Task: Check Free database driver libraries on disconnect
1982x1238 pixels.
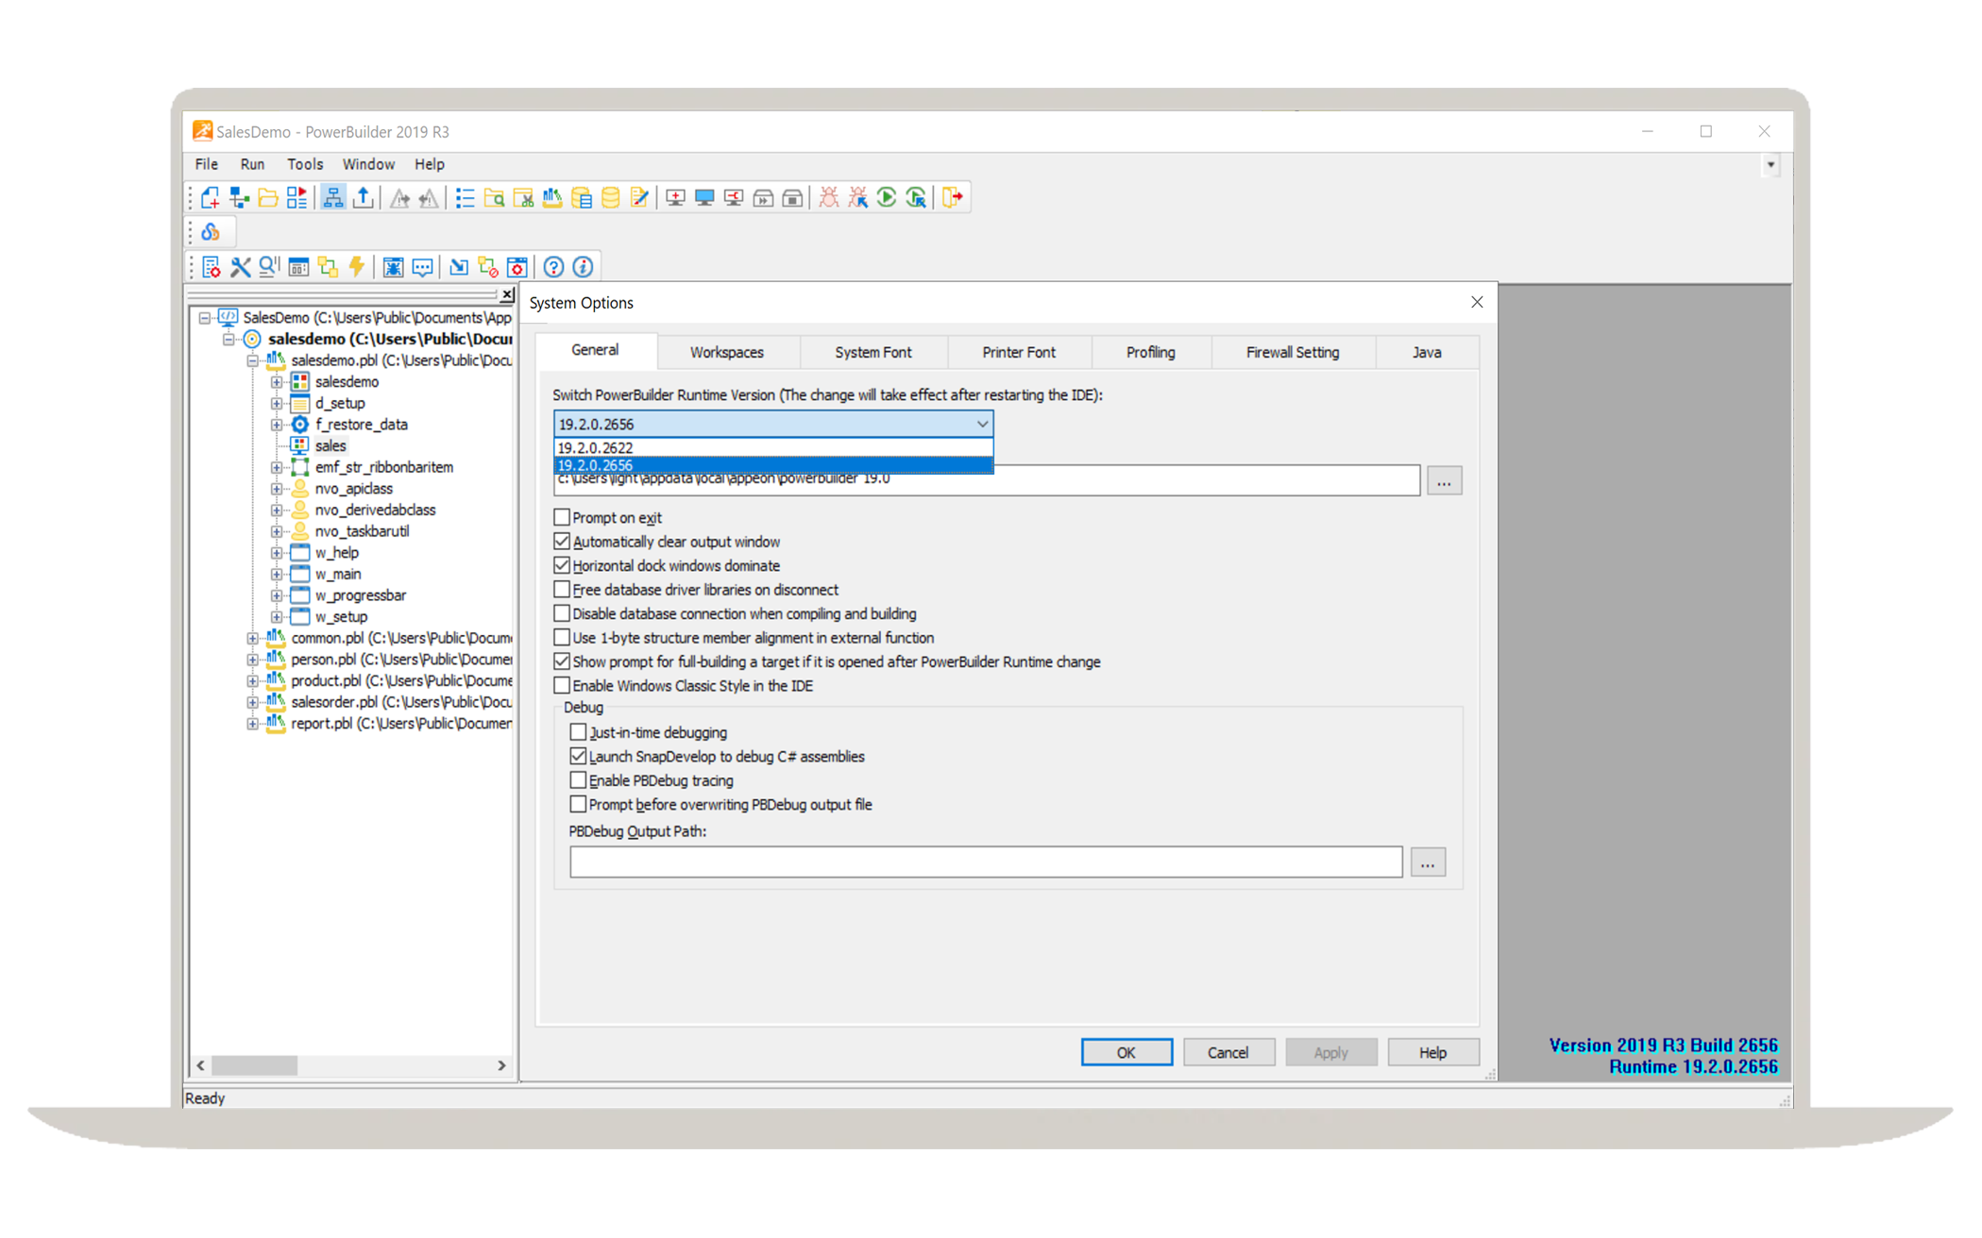Action: tap(562, 590)
